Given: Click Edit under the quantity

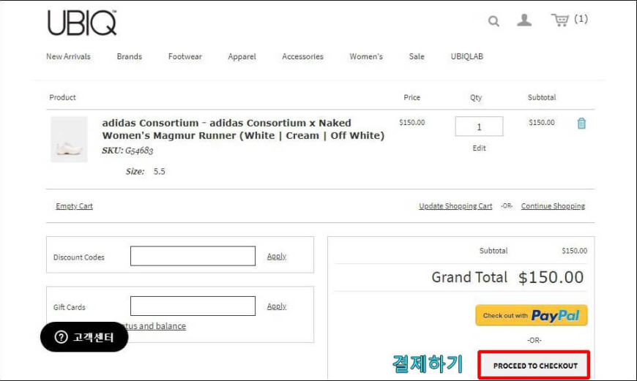Looking at the screenshot, I should [479, 148].
